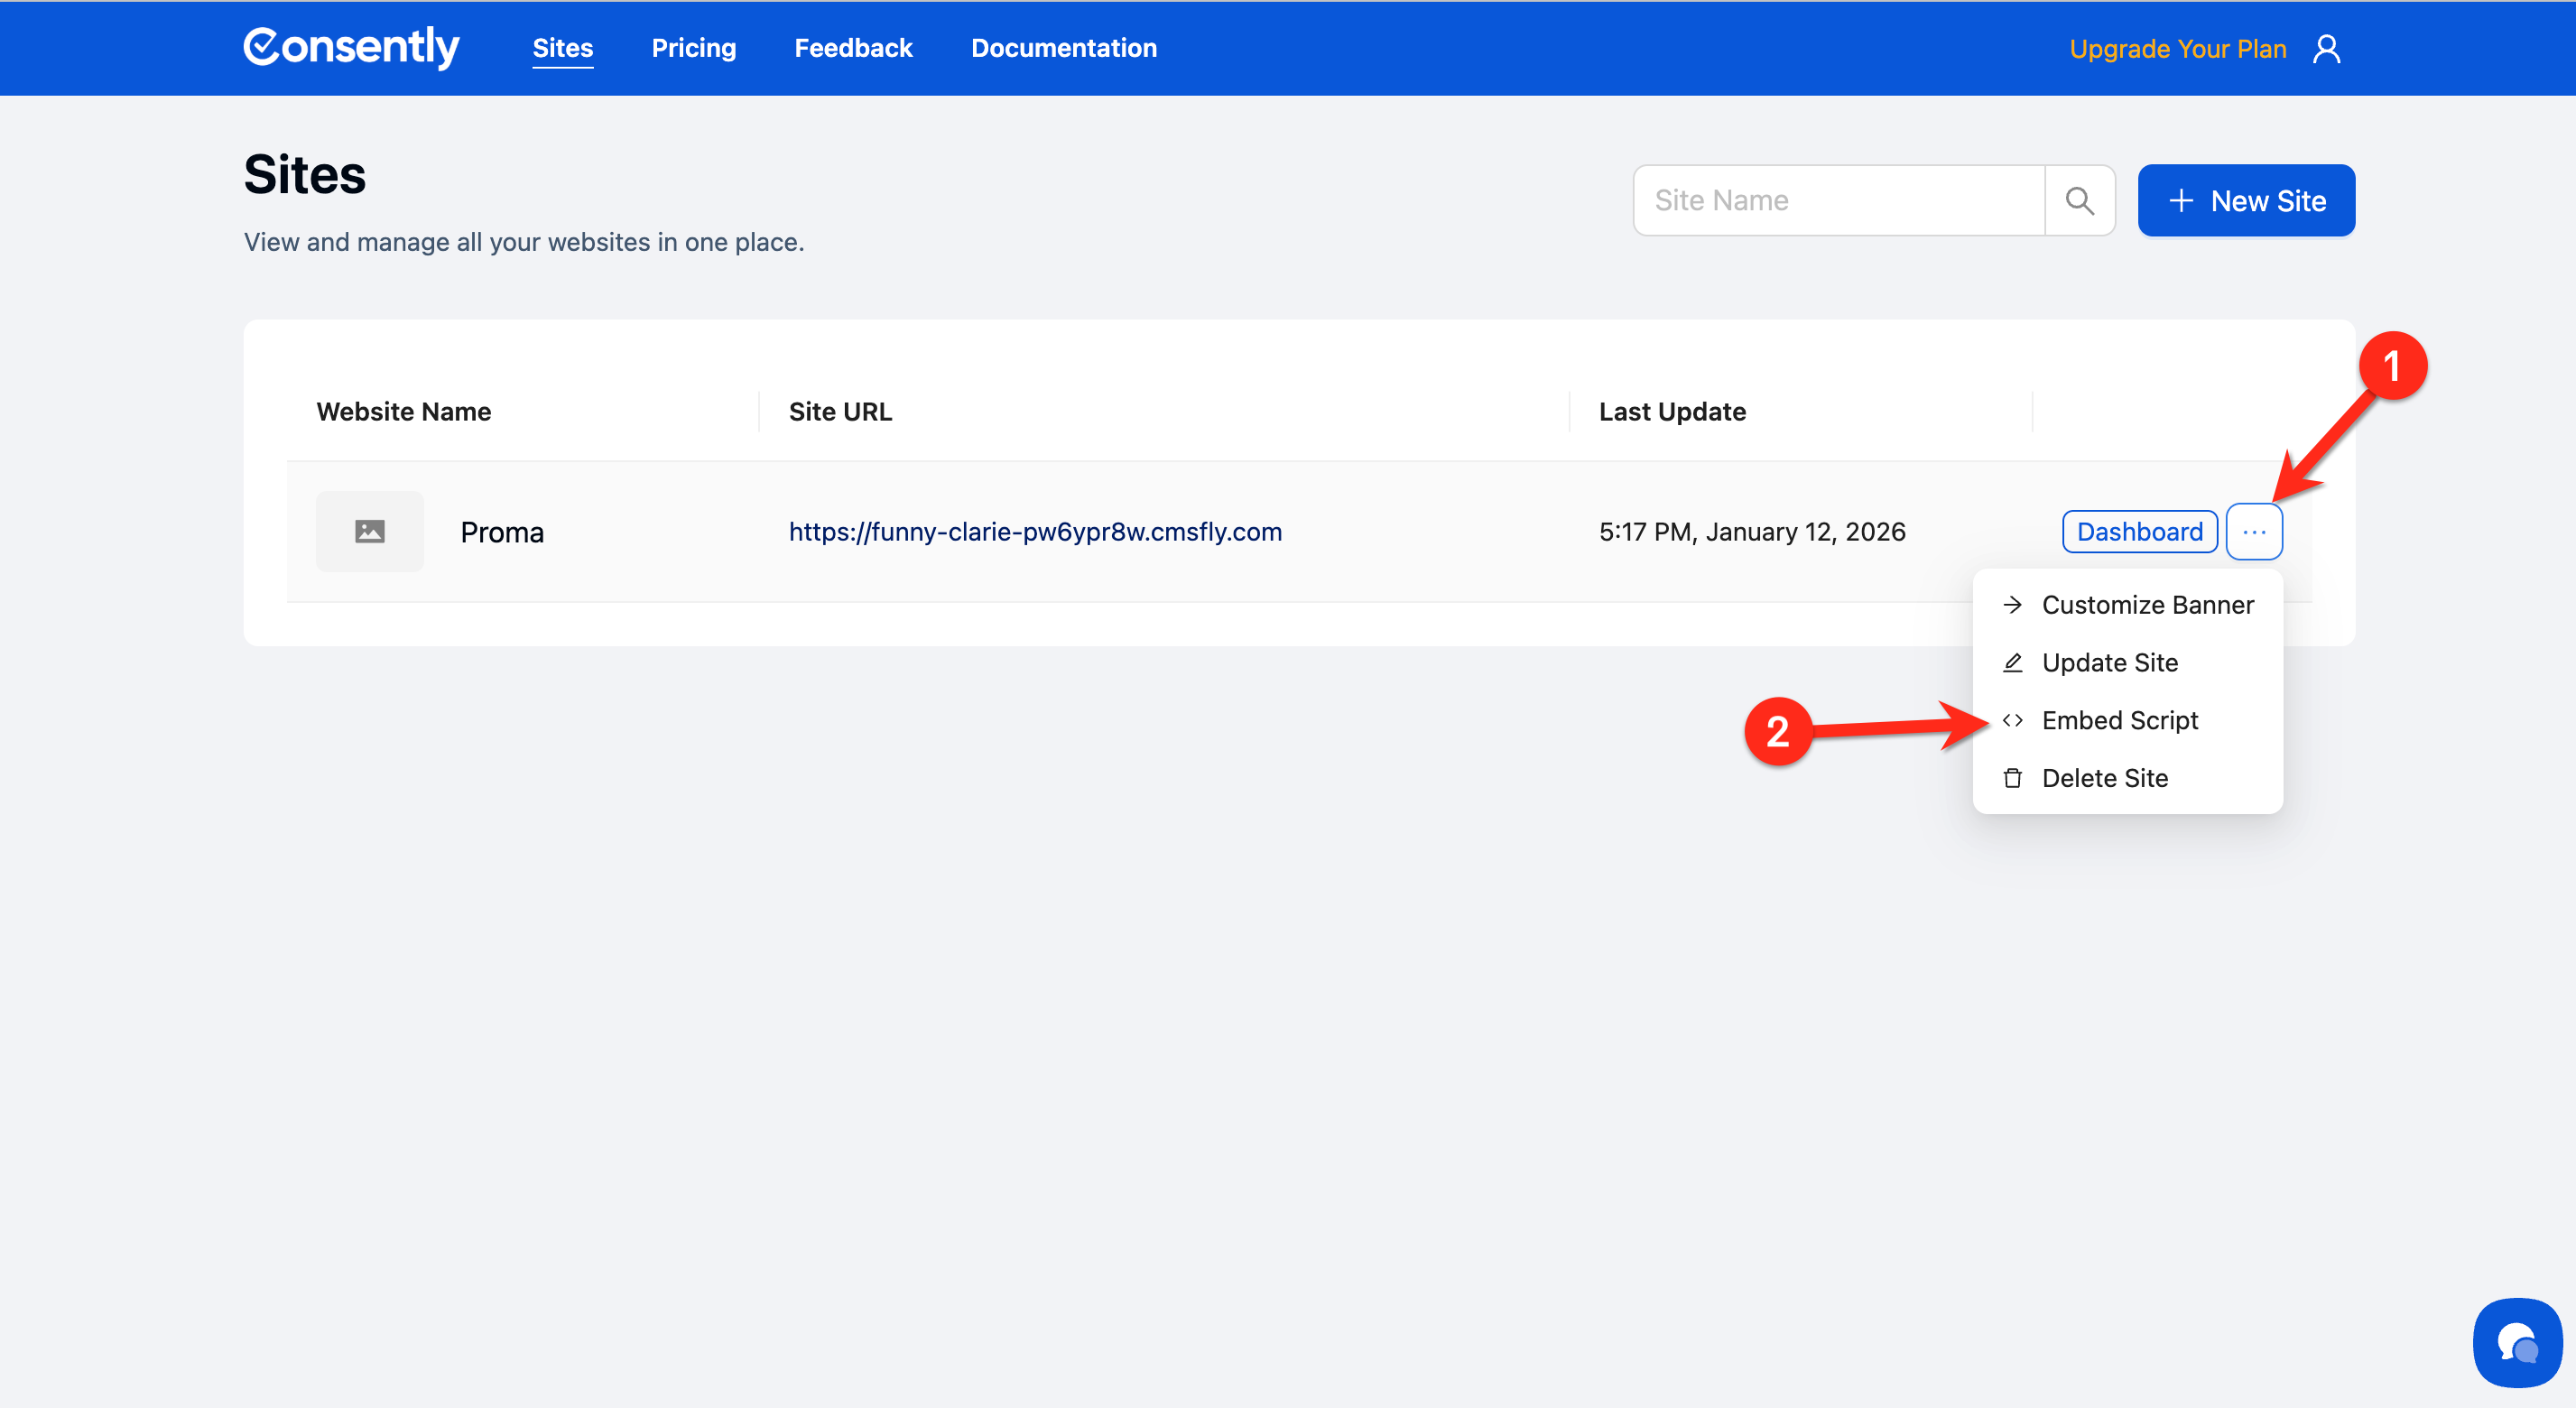Open the Proma site URL link

coord(1035,532)
